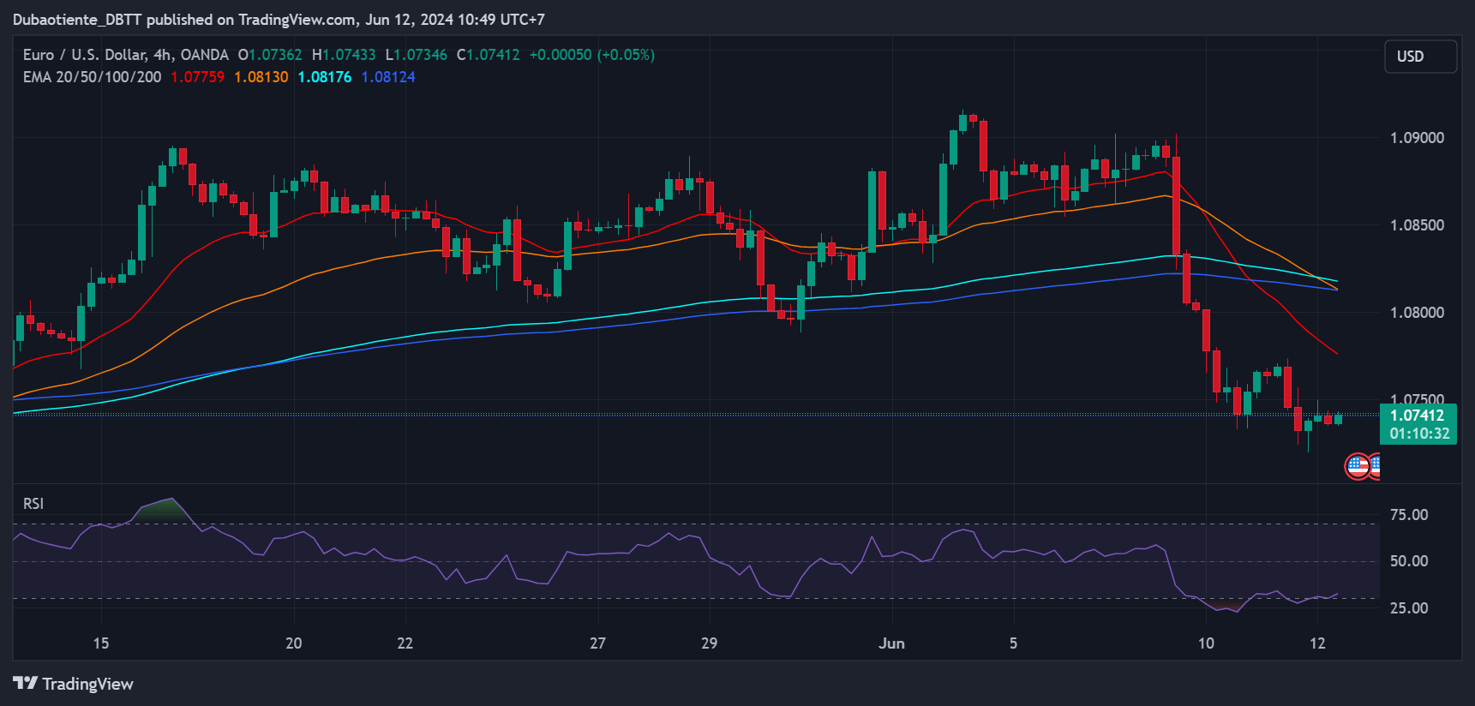Click the date label 5 on time axis
1475x706 pixels.
pos(1013,643)
